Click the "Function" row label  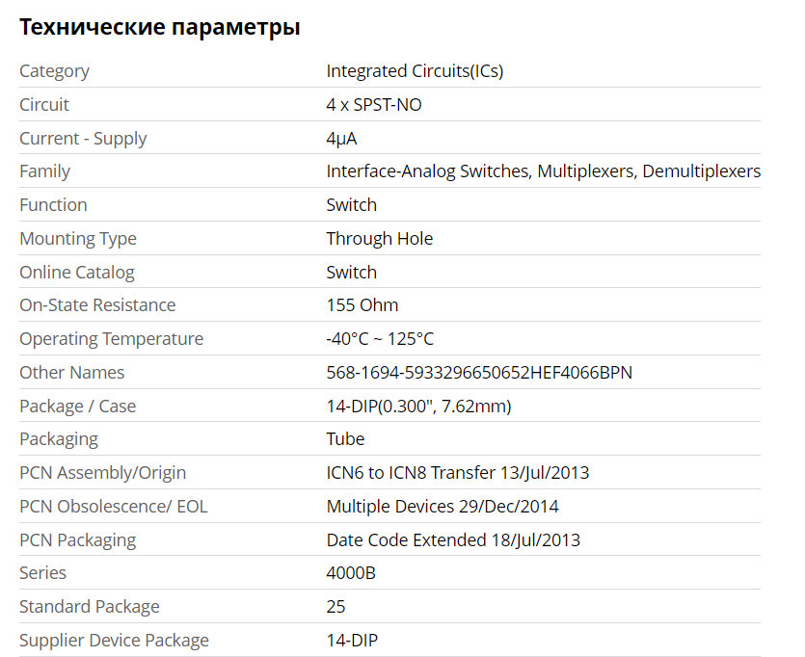coord(53,205)
